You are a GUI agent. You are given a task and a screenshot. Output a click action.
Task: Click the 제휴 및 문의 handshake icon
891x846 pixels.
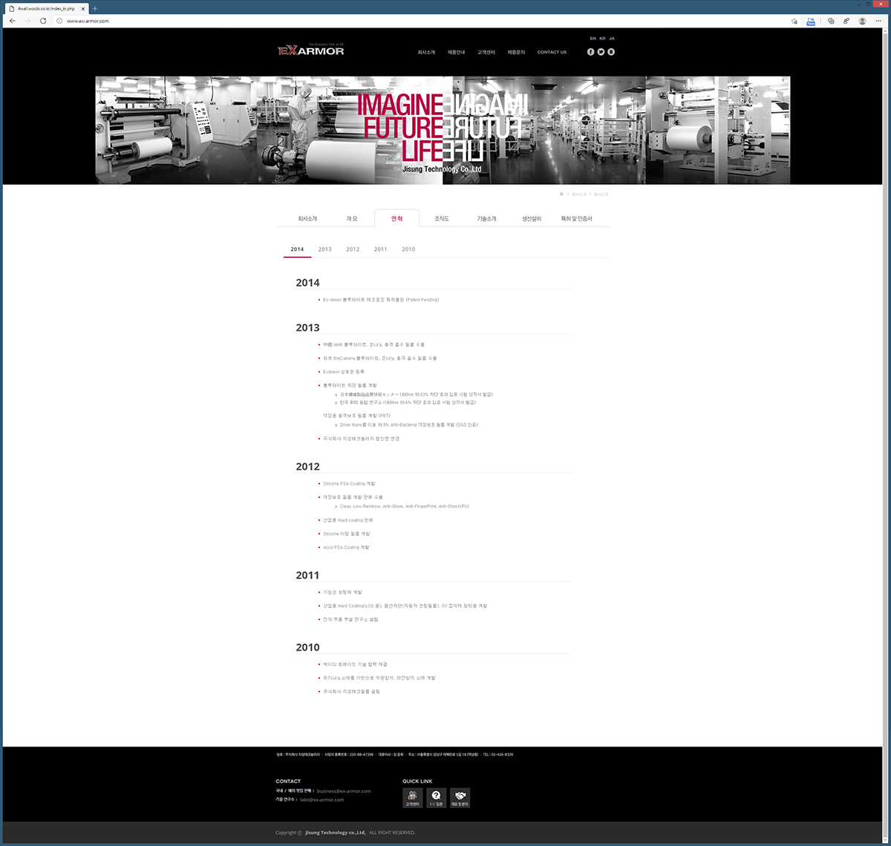(460, 798)
